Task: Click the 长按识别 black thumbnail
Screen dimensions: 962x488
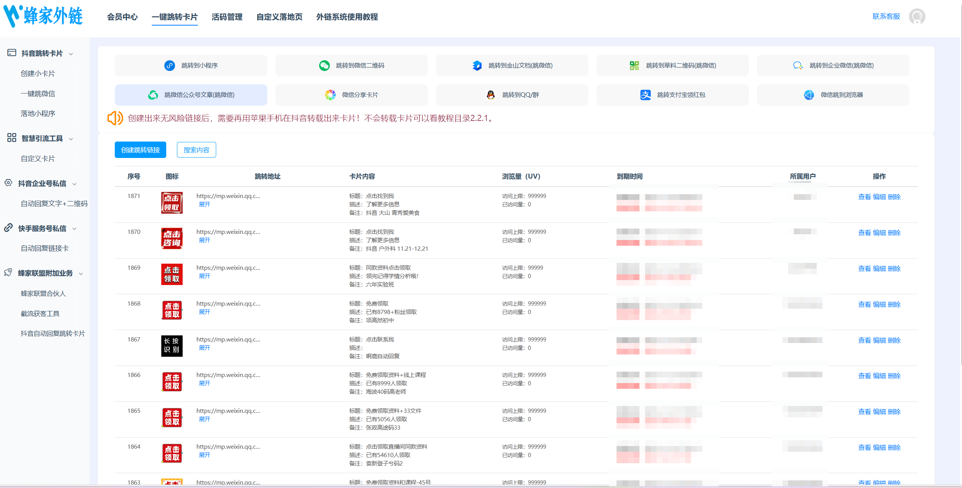Action: 172,346
